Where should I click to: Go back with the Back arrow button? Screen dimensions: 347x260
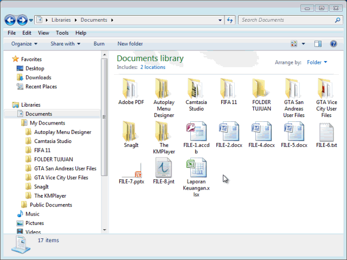point(10,20)
